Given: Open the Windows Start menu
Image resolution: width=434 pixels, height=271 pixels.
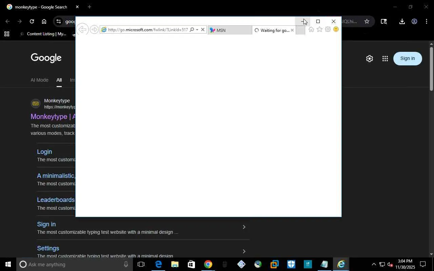Looking at the screenshot, I should point(8,264).
